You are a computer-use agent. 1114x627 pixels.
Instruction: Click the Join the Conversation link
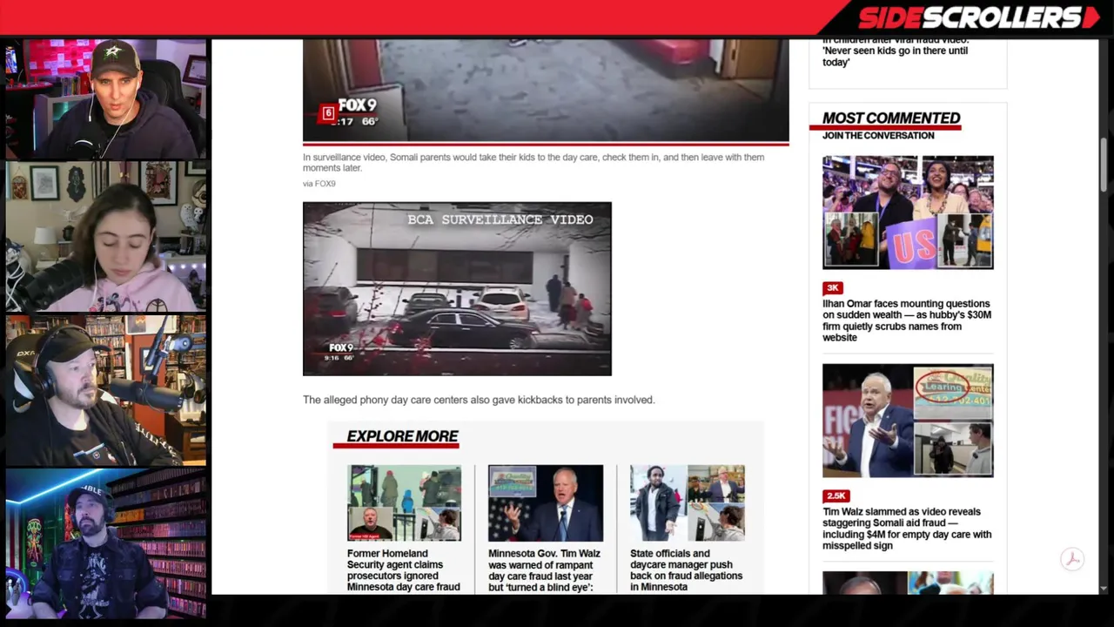878,136
